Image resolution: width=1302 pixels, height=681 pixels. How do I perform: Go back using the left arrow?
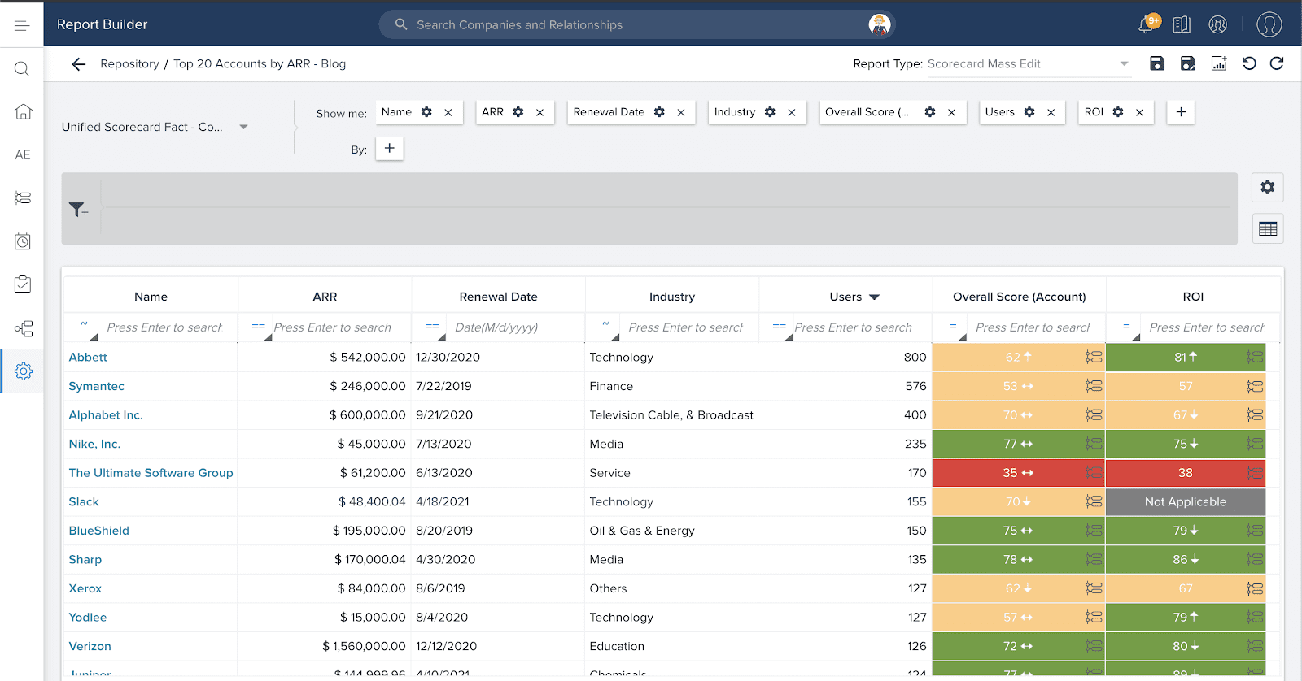[x=78, y=64]
